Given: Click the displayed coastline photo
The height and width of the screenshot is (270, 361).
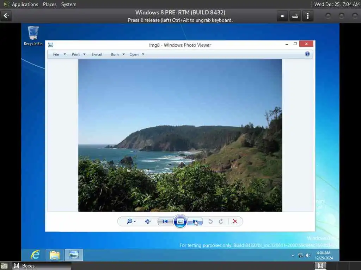Looking at the screenshot, I should [x=180, y=135].
